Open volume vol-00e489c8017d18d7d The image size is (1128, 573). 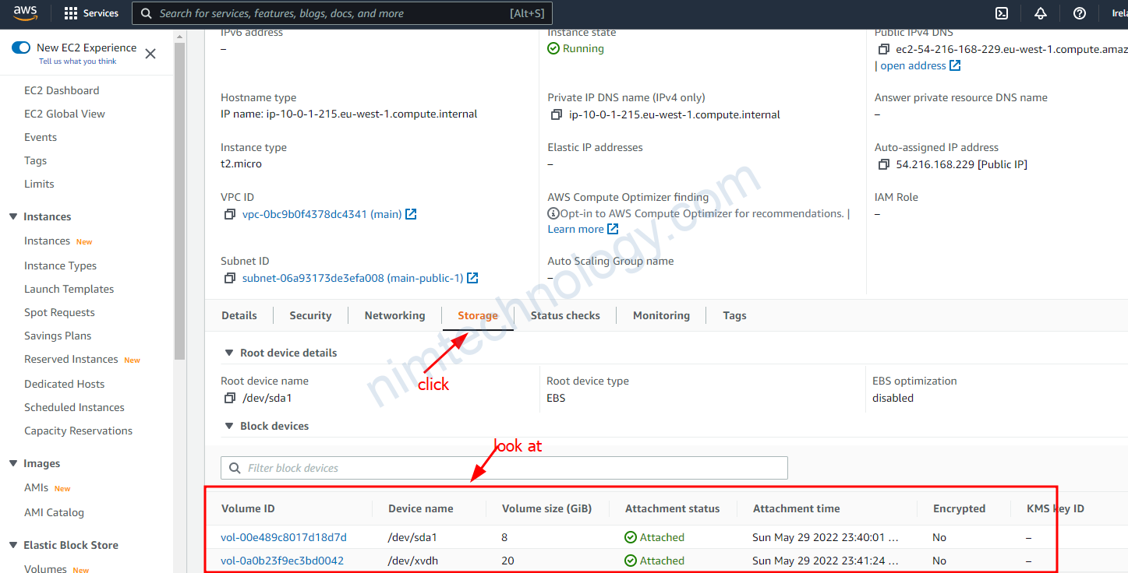point(284,537)
